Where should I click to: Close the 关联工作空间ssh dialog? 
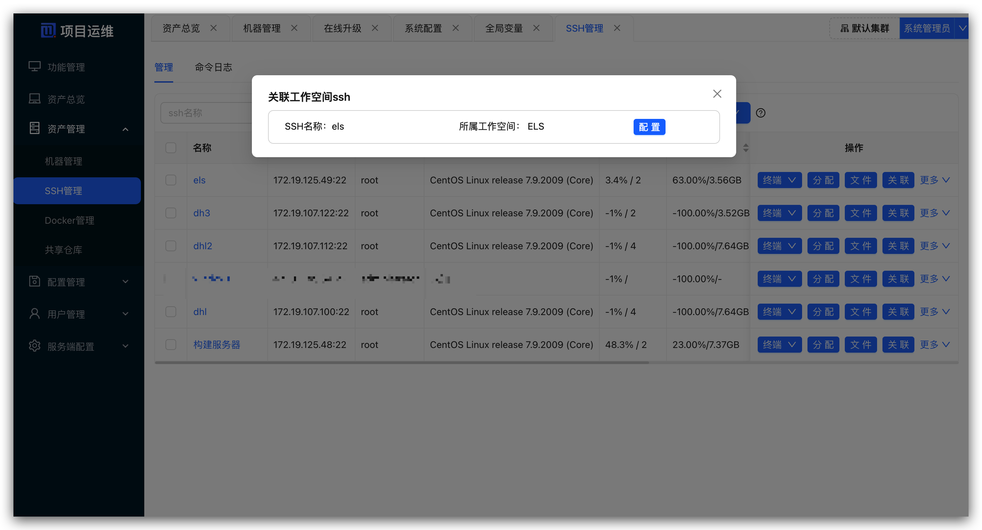click(x=717, y=94)
